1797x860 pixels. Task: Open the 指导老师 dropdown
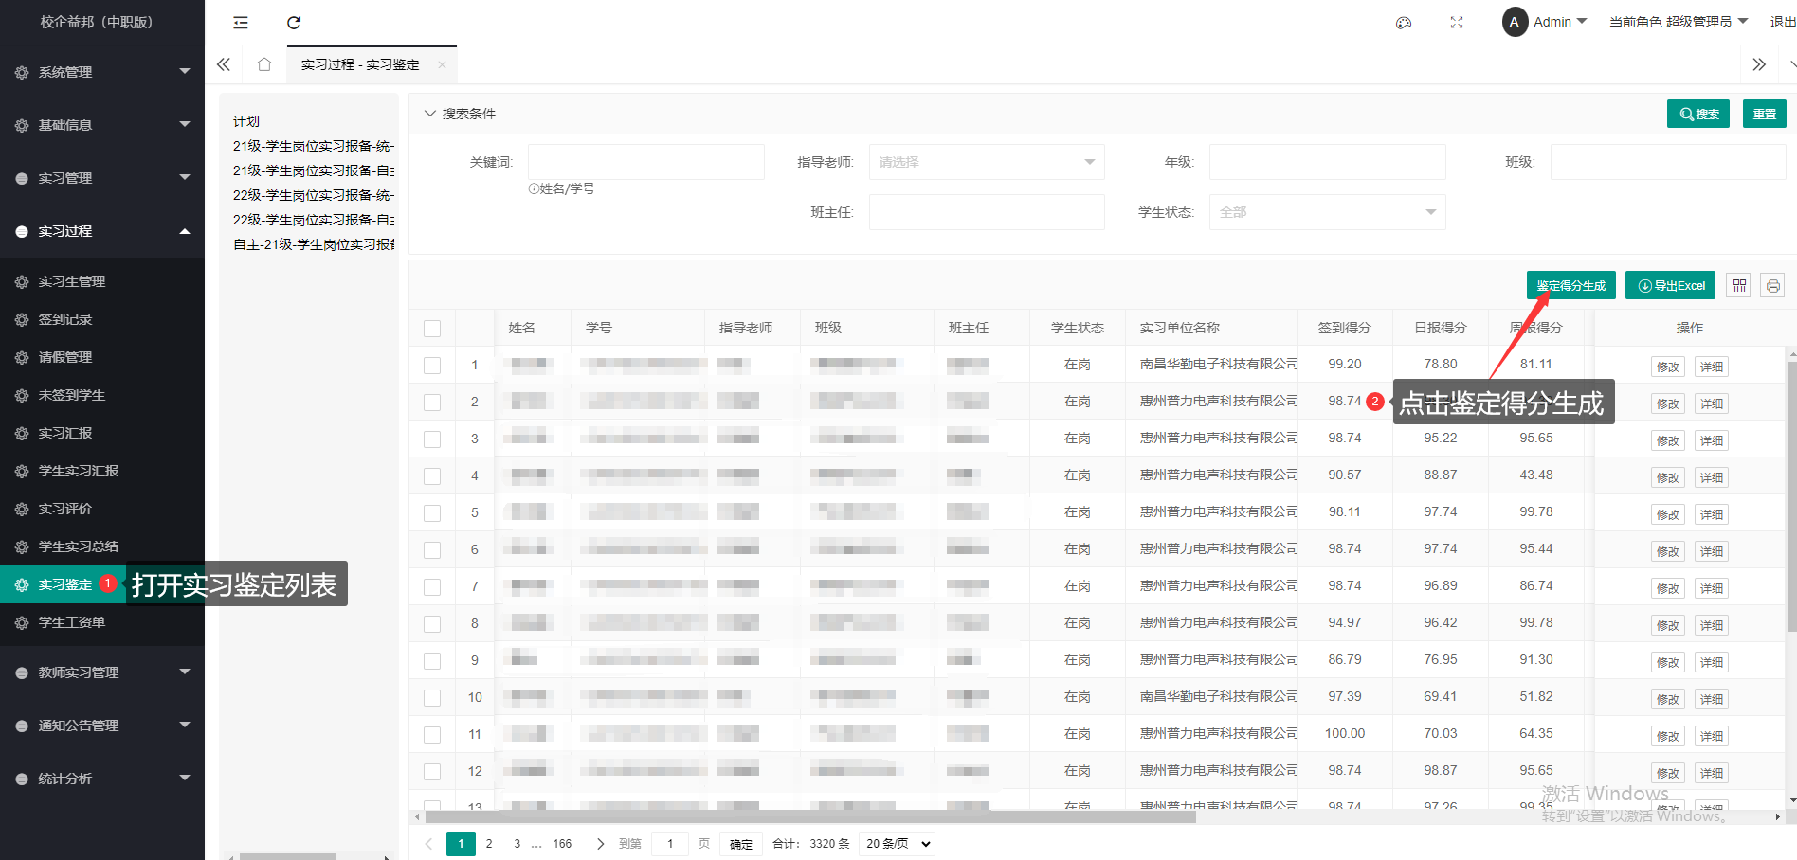click(986, 162)
